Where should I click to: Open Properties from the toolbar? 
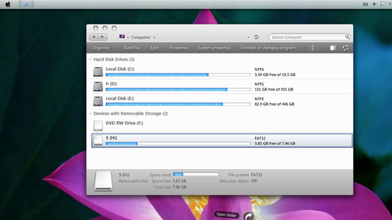[178, 48]
